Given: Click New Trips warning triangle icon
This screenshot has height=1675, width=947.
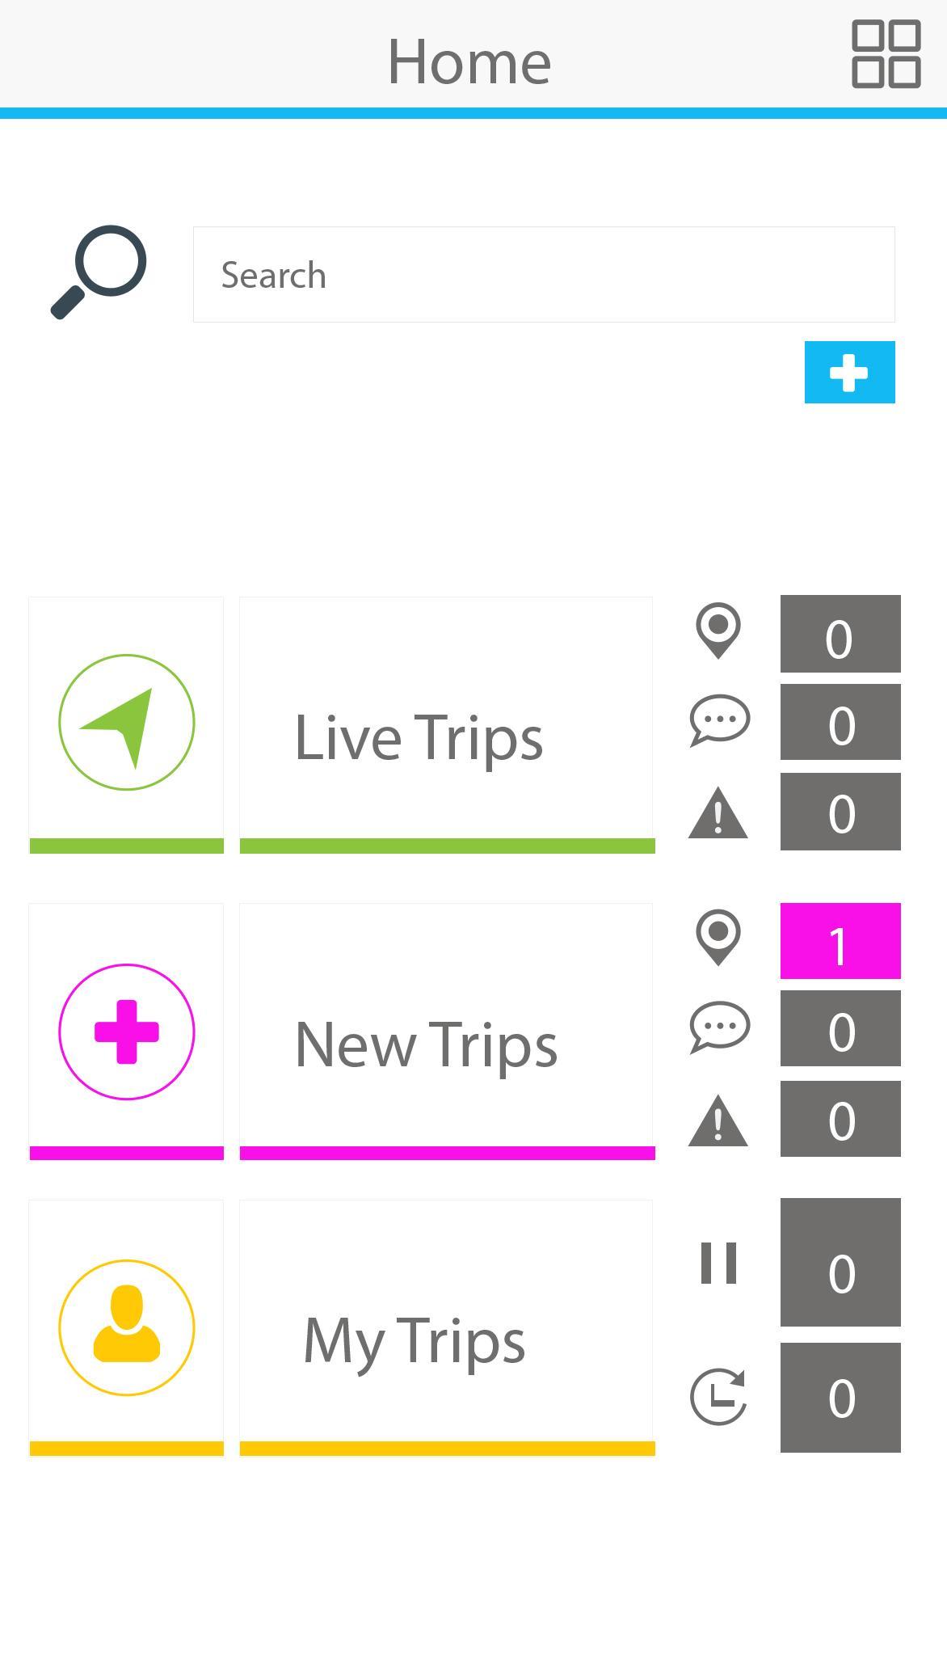Looking at the screenshot, I should click(x=718, y=1120).
